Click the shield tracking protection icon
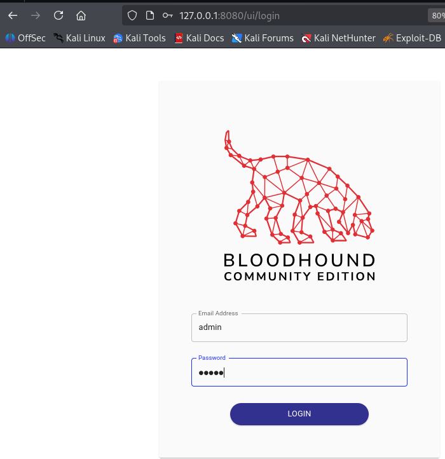This screenshot has width=445, height=459. click(x=132, y=15)
